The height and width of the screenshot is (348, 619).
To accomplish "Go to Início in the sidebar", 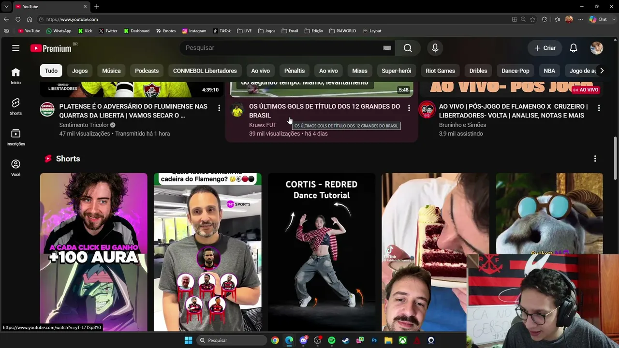I will pyautogui.click(x=16, y=76).
